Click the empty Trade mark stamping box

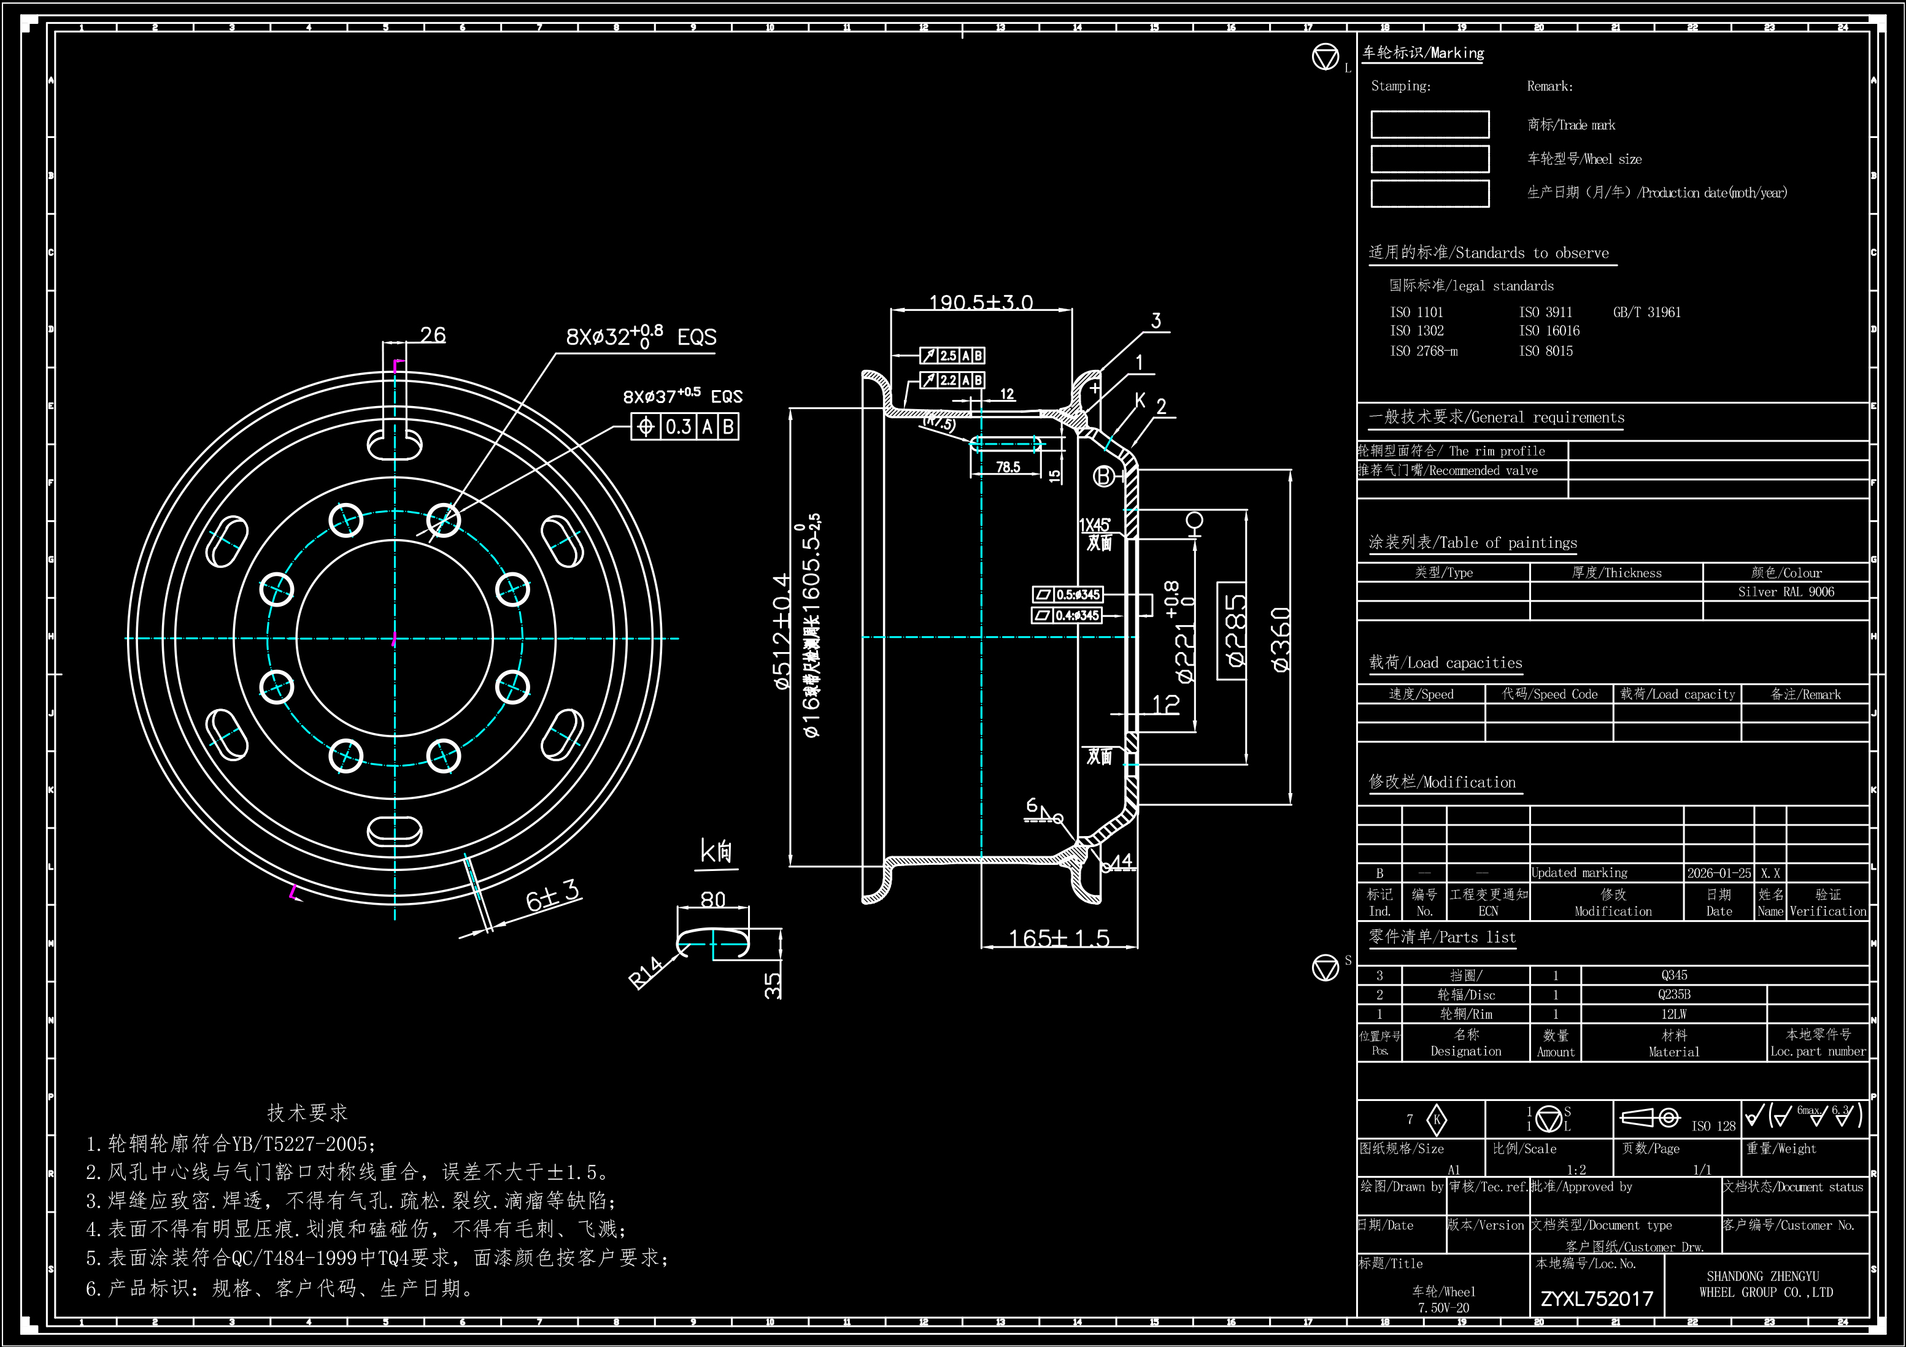tap(1430, 125)
